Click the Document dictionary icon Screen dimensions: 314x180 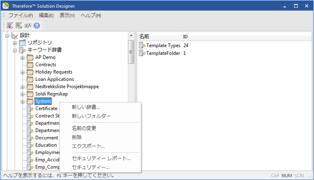tap(30, 138)
